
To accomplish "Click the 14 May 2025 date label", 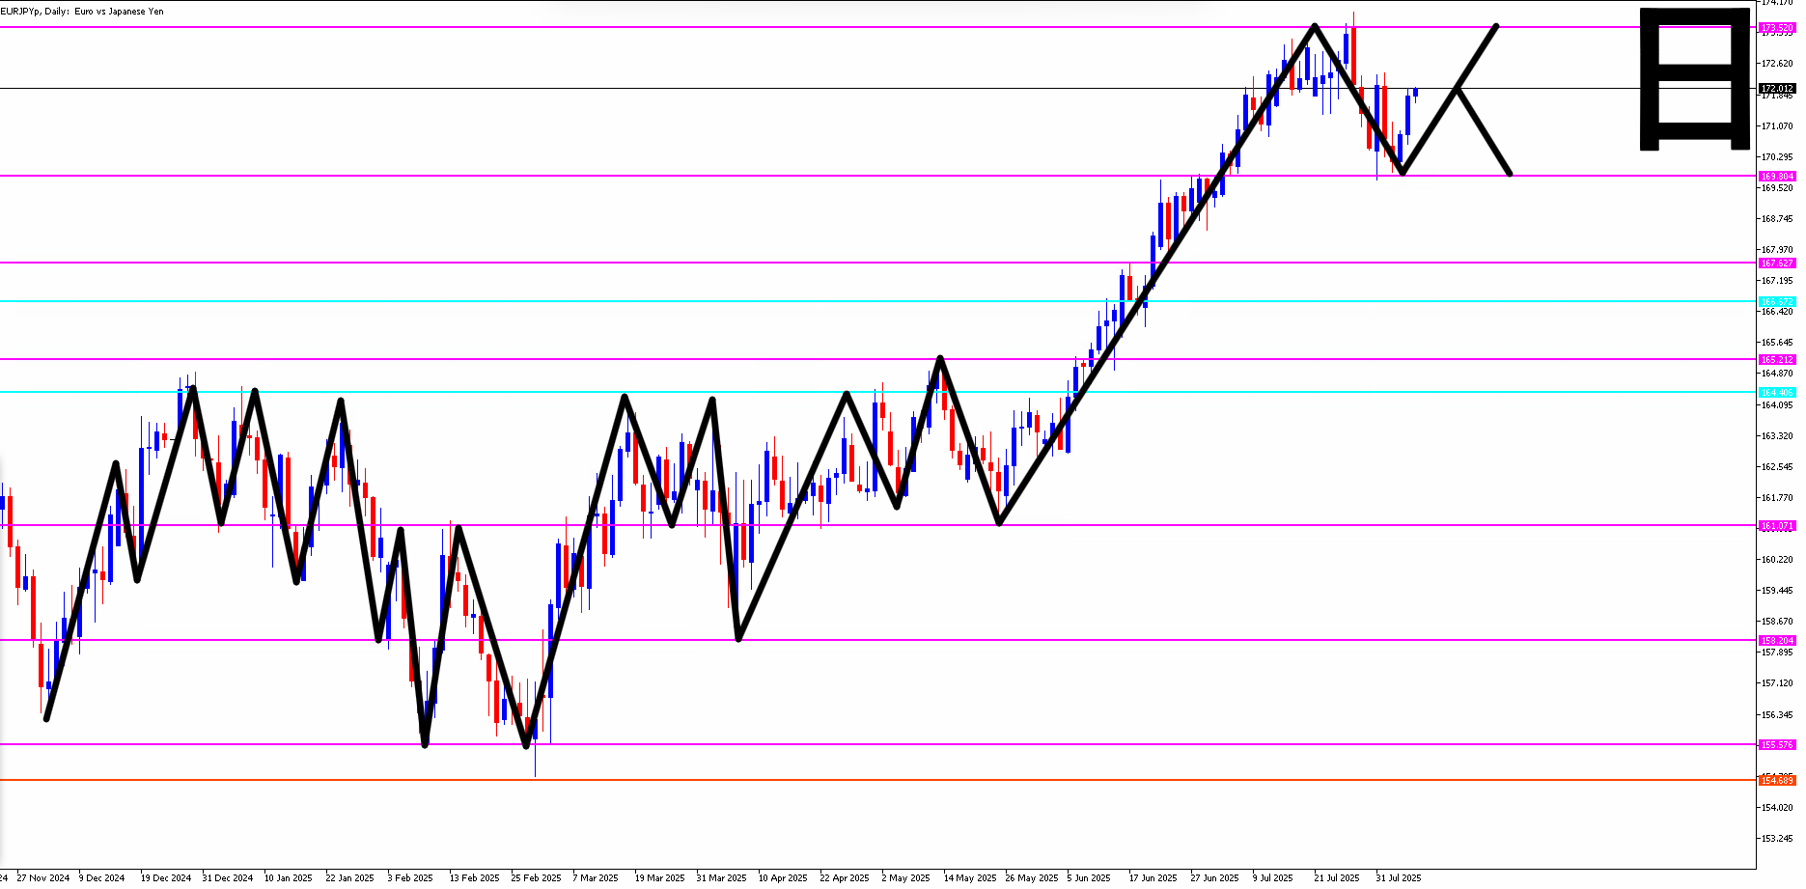I will click(969, 877).
